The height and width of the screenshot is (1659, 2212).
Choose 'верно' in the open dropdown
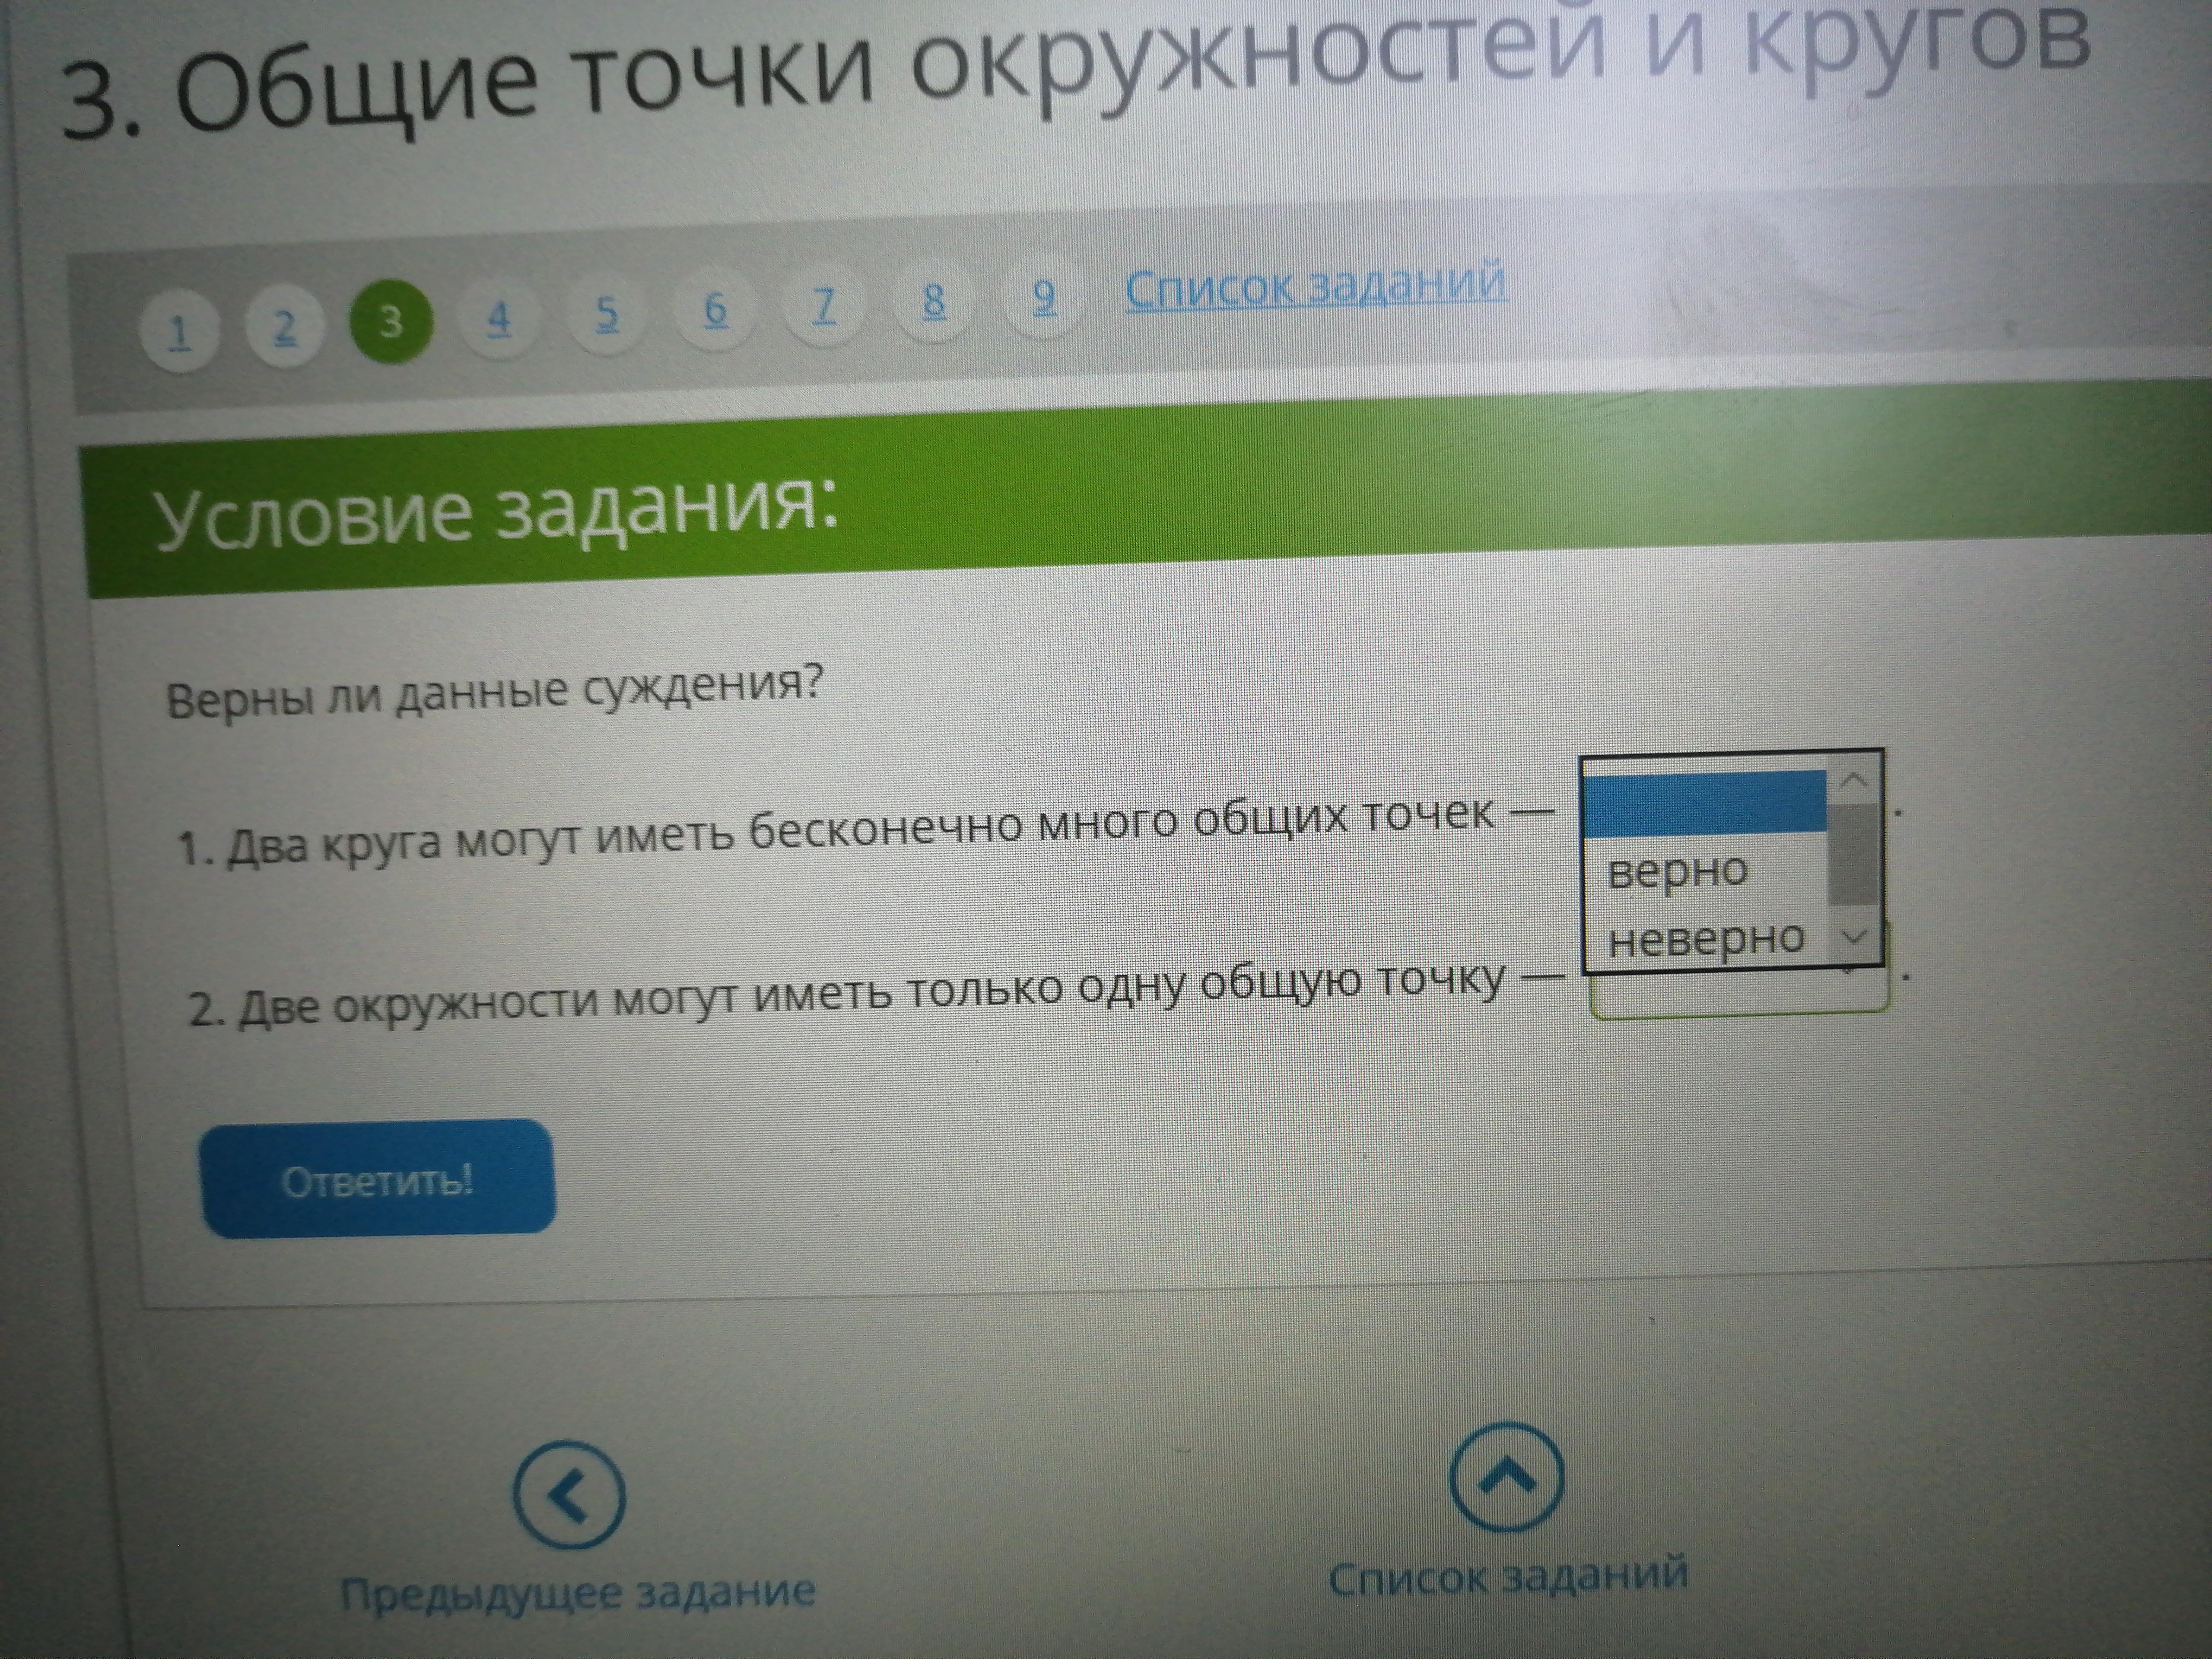1678,872
